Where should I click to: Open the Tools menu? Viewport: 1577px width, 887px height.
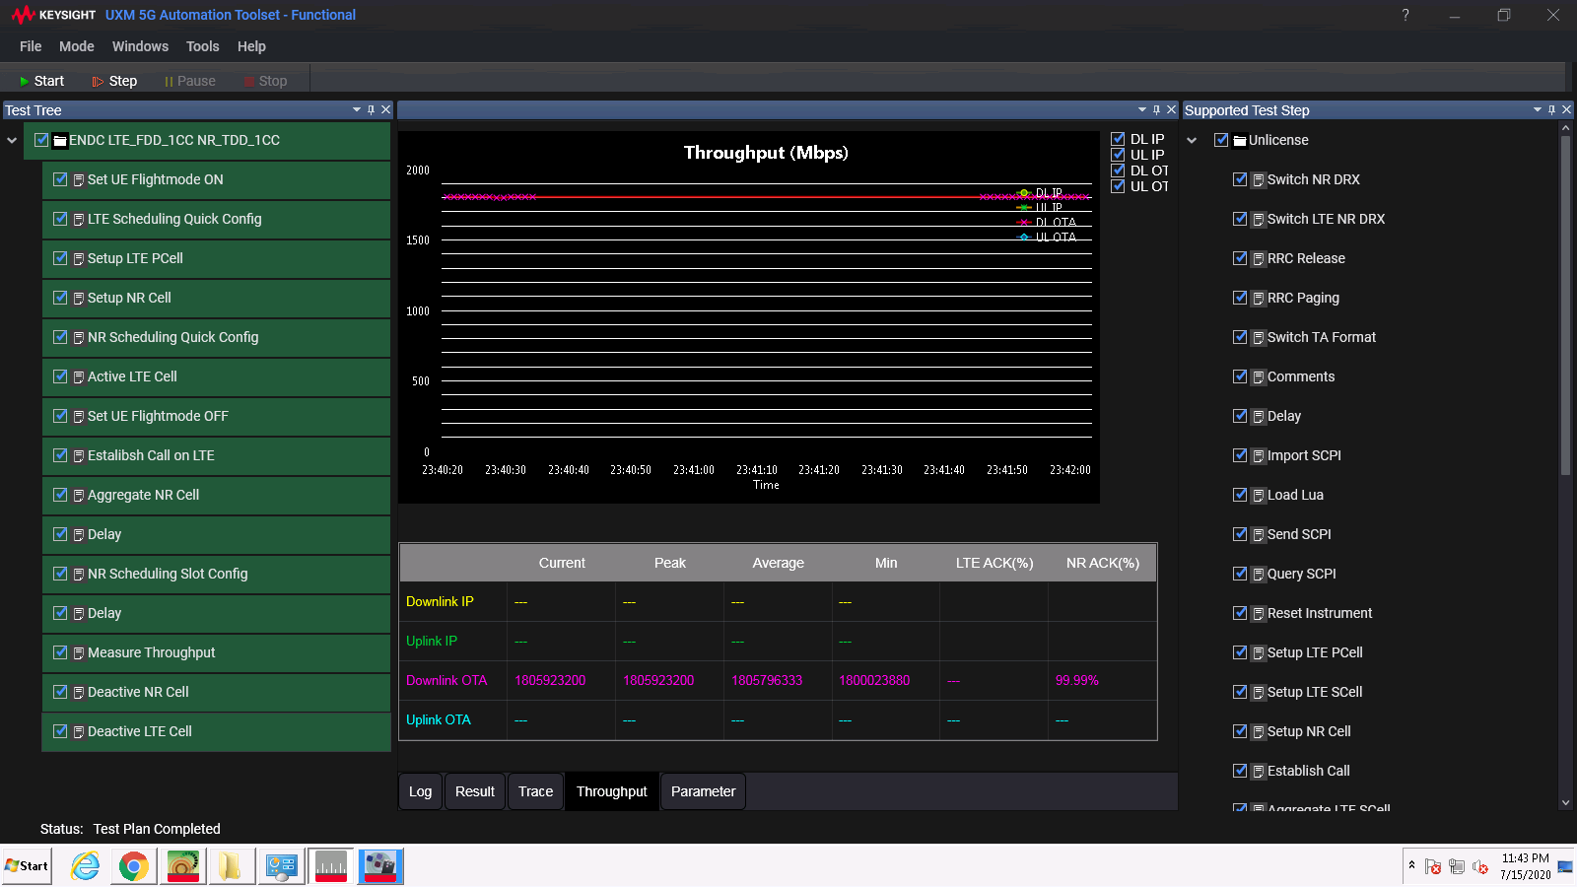click(x=202, y=46)
